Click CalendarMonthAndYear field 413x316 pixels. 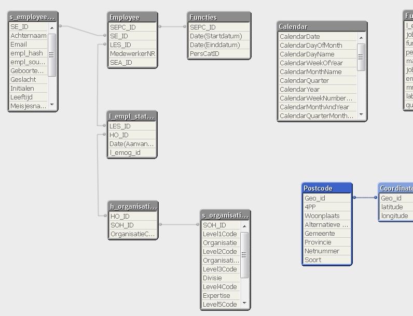(318, 107)
